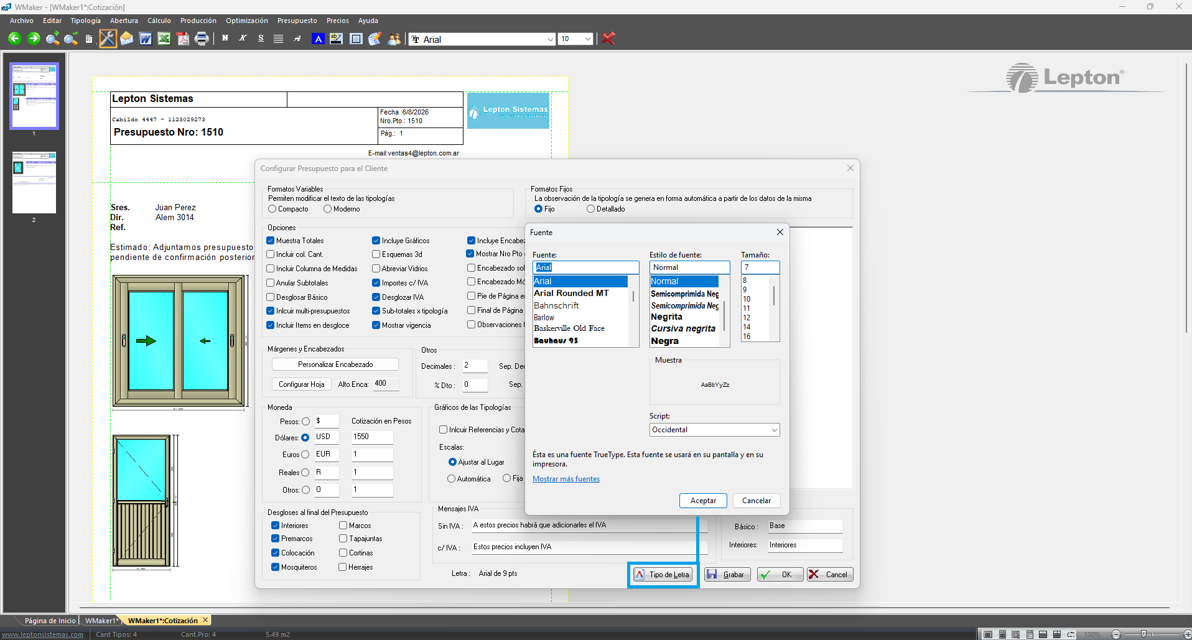Click the text highlight ab icon
The height and width of the screenshot is (640, 1192).
point(337,39)
